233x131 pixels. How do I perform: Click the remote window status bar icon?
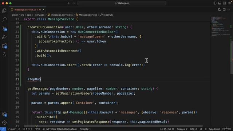3,129
